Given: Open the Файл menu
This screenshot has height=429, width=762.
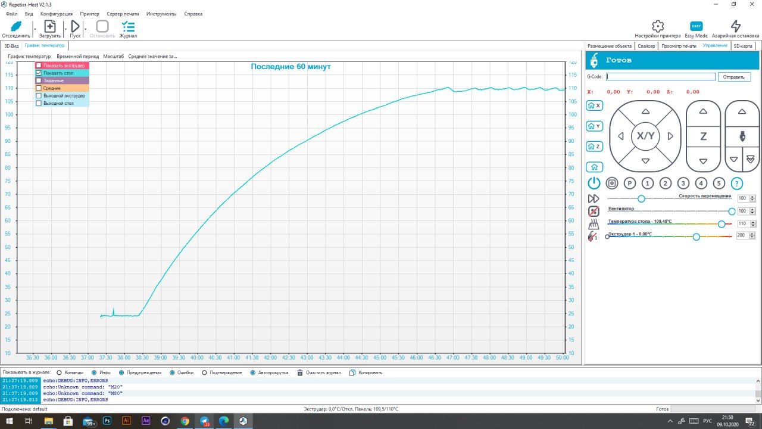Looking at the screenshot, I should point(11,14).
